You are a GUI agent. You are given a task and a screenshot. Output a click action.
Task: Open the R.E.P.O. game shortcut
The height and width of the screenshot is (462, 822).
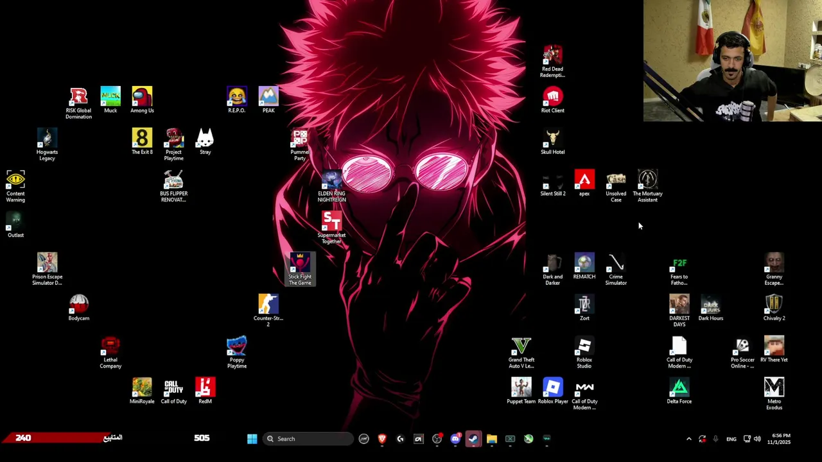(236, 101)
